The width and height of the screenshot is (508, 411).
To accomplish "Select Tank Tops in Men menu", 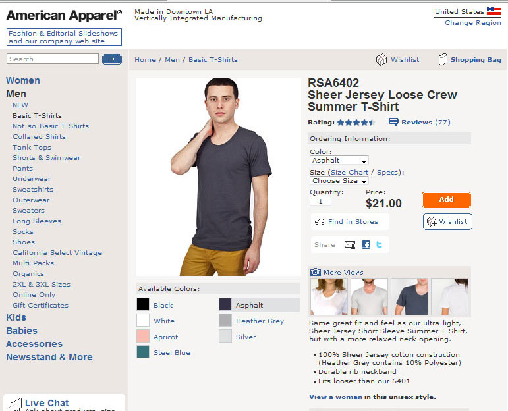I will pos(32,147).
